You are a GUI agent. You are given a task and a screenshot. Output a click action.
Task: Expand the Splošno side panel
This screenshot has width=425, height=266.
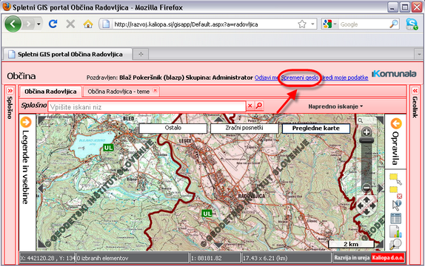(10, 90)
